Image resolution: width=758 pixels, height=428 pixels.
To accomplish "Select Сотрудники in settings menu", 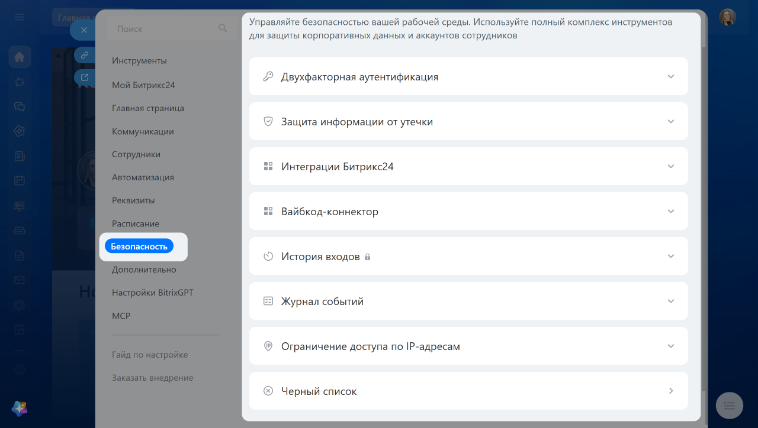I will point(136,154).
